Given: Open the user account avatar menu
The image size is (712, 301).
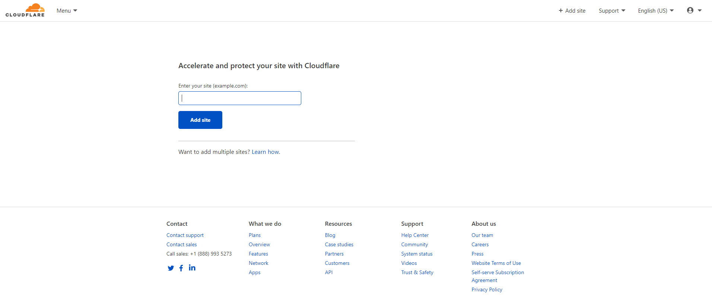Looking at the screenshot, I should (694, 10).
